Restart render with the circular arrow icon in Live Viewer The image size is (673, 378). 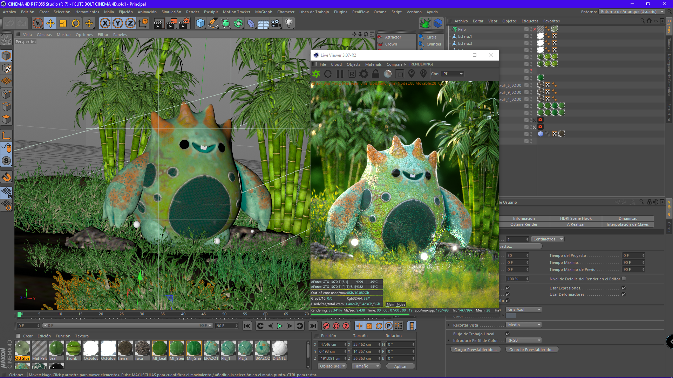coord(328,74)
